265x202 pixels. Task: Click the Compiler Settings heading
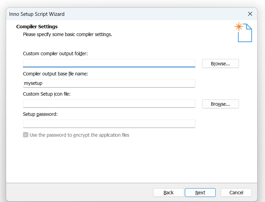(37, 27)
